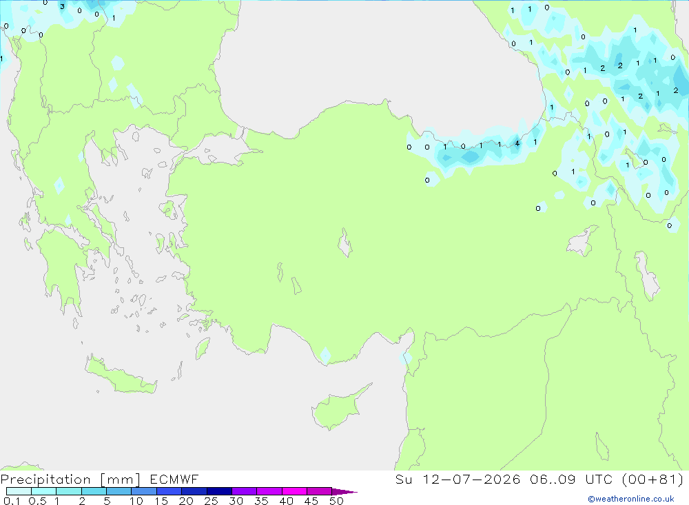Image resolution: width=689 pixels, height=505 pixels.
Task: Pick the 10–15 mm blue legend swatch
Action: coord(144,491)
